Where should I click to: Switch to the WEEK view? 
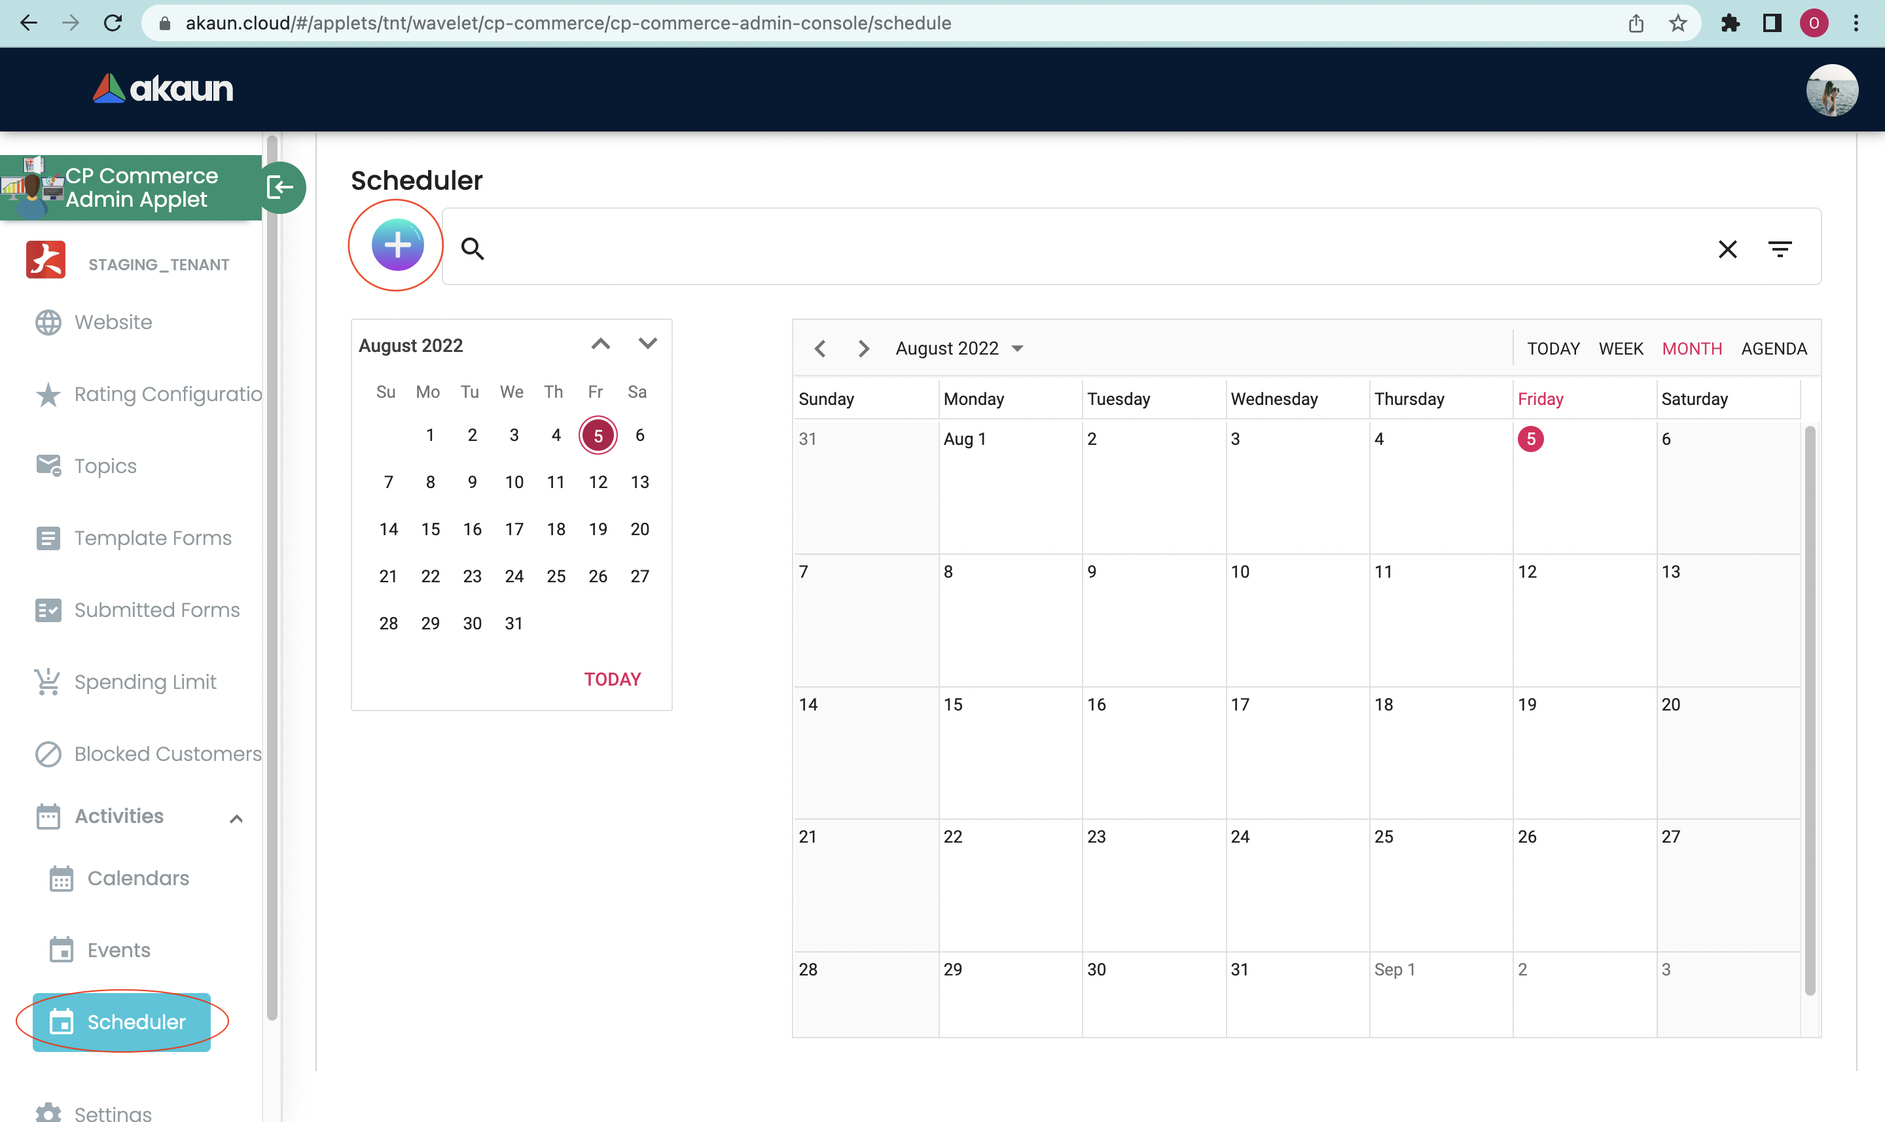click(1621, 349)
